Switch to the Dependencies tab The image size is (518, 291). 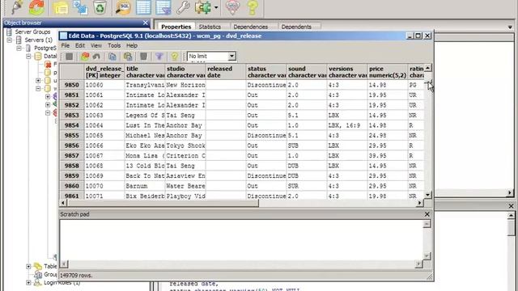(x=250, y=27)
